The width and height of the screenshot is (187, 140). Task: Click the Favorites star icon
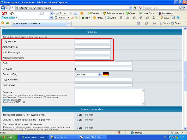pyautogui.click(x=3, y=23)
